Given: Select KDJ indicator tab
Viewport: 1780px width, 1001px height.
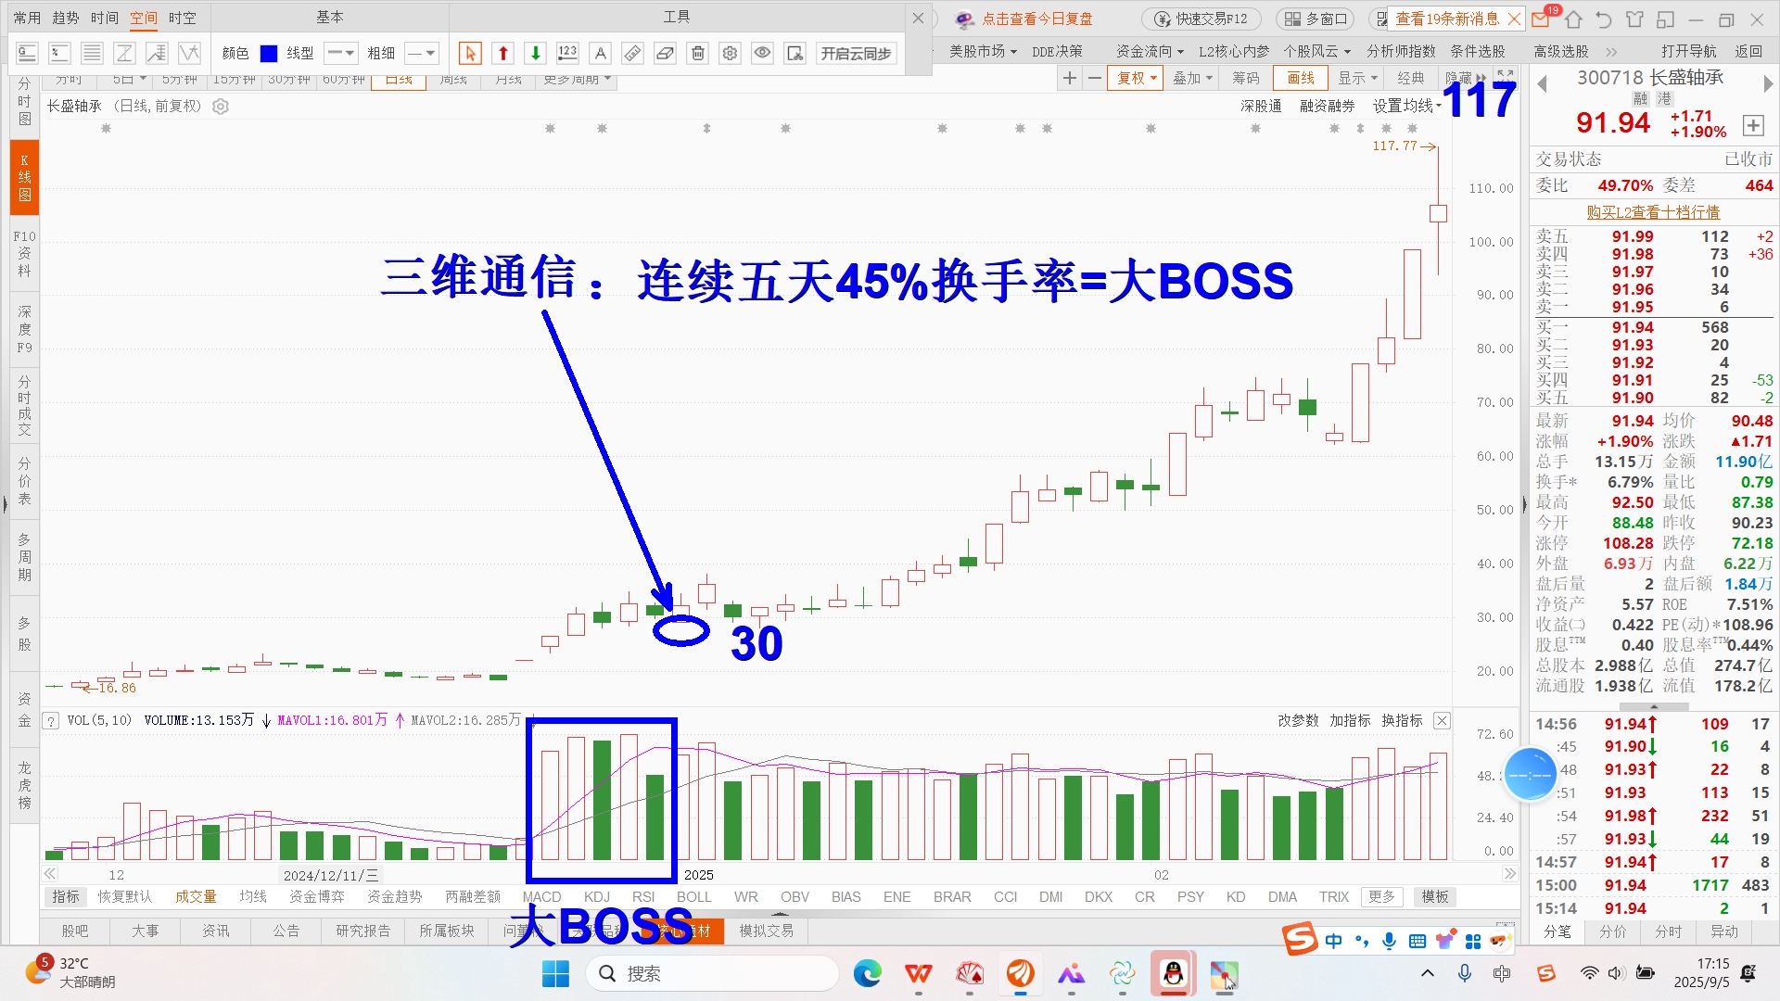Looking at the screenshot, I should [x=597, y=897].
